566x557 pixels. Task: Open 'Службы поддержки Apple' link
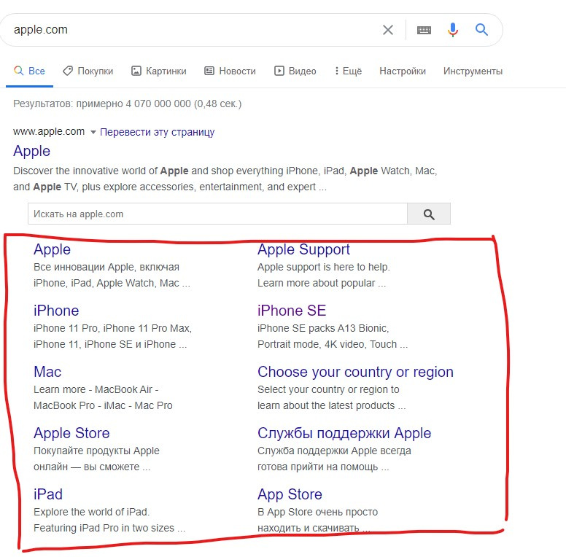[344, 433]
